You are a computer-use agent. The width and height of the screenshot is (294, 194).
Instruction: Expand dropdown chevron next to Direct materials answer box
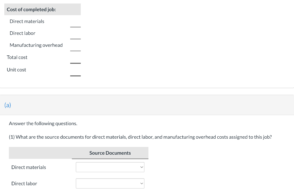coord(141,167)
